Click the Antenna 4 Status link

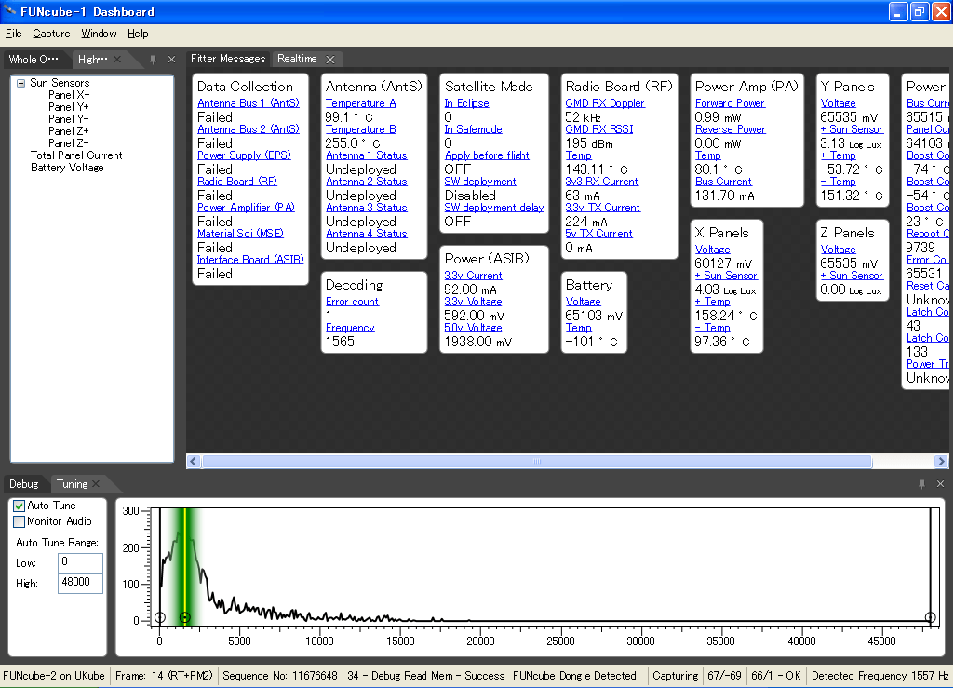[367, 234]
